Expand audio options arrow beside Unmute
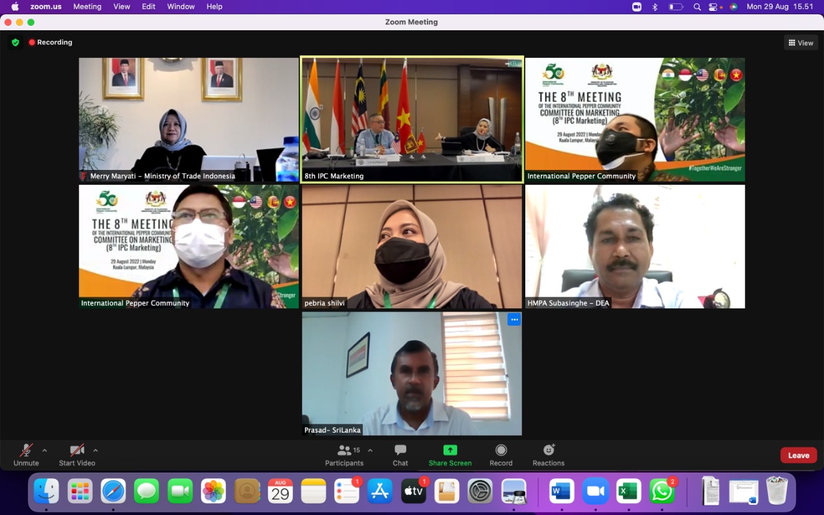Screen dimensions: 824x515 44,451
